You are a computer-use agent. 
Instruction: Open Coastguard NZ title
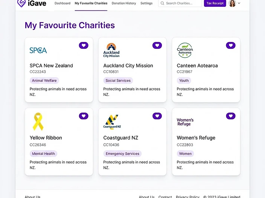click(x=121, y=138)
